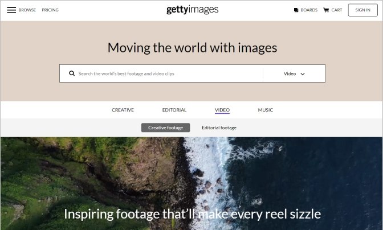Click the 'Moving the world with images' heading

[x=192, y=48]
